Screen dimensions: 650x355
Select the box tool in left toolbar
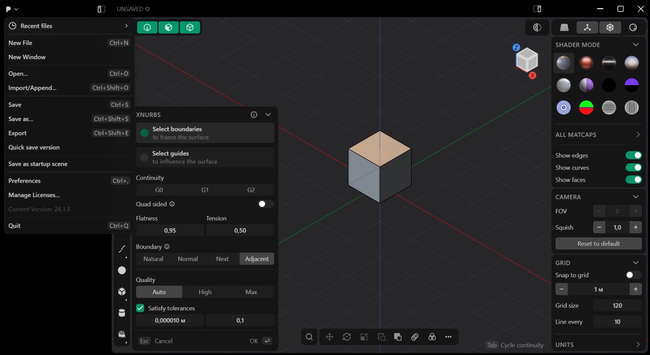[x=122, y=292]
